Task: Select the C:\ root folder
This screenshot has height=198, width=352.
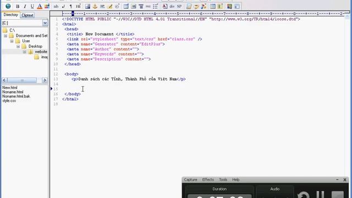Action: [x=12, y=30]
